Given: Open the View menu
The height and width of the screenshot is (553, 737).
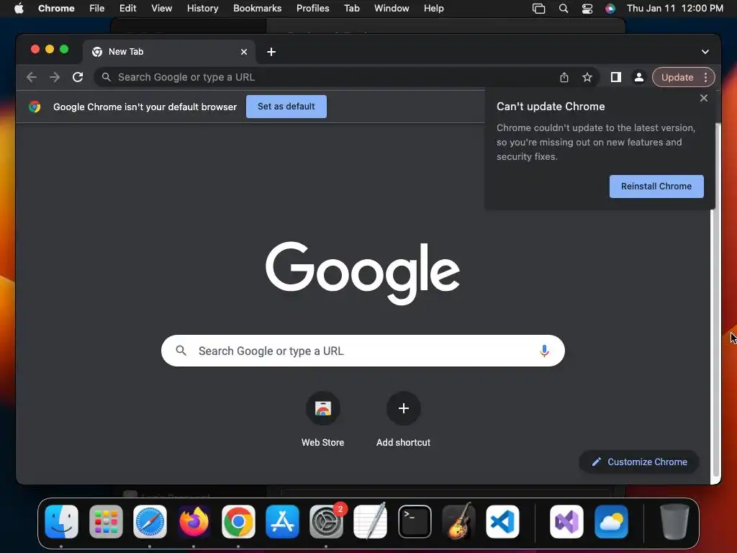Looking at the screenshot, I should tap(161, 9).
